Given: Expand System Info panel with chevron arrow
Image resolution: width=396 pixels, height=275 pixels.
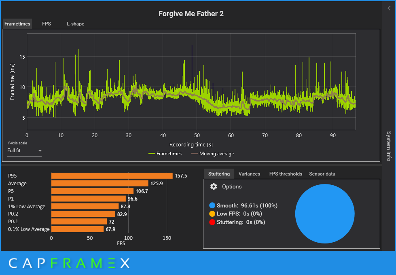Looking at the screenshot, I should click(x=389, y=8).
